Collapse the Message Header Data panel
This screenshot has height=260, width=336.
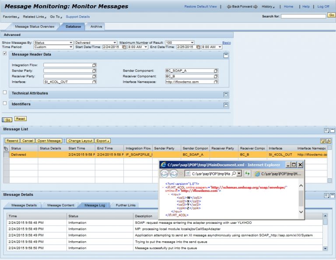click(x=226, y=55)
